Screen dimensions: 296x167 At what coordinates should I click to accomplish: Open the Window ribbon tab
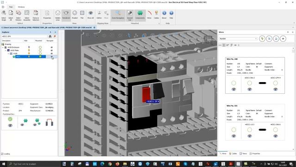click(21, 7)
